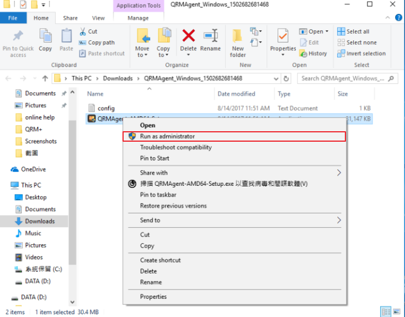Select Downloads in navigation pane

pos(34,221)
